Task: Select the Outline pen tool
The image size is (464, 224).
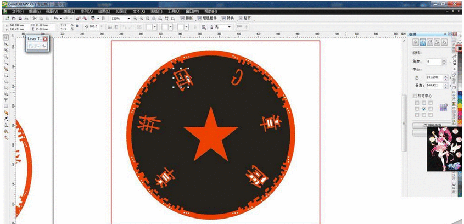Action: 5,125
